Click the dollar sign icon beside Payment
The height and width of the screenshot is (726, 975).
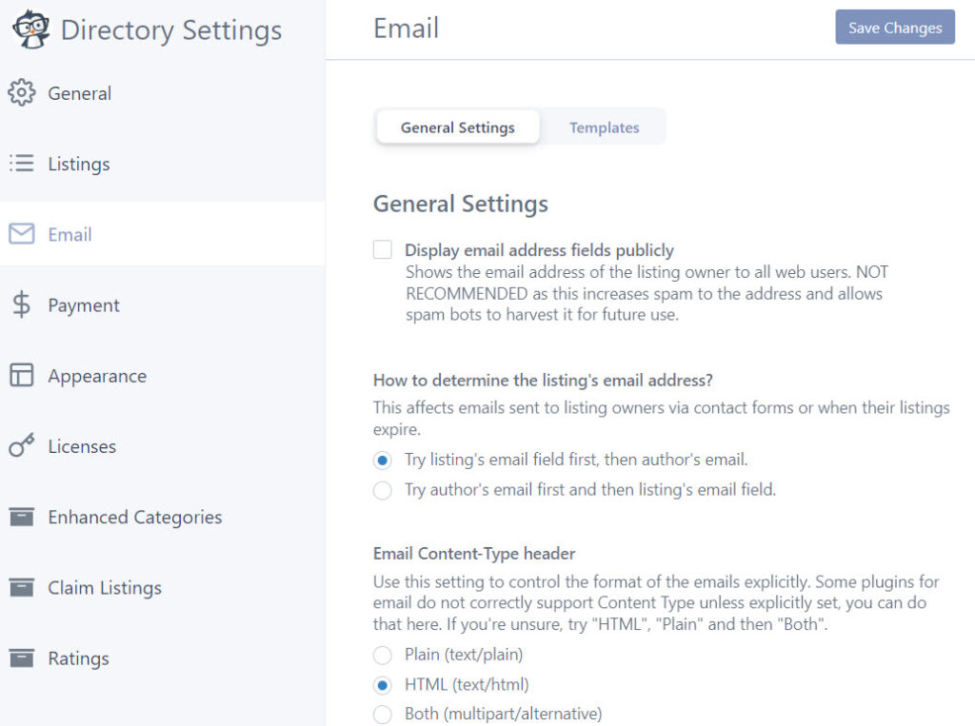(x=21, y=304)
